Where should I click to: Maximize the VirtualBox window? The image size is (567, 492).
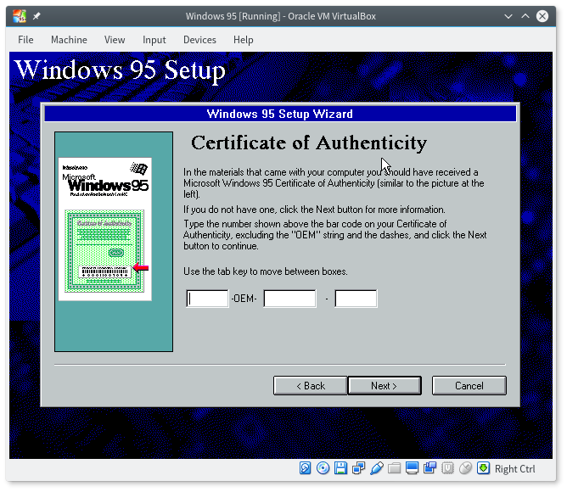pyautogui.click(x=525, y=16)
